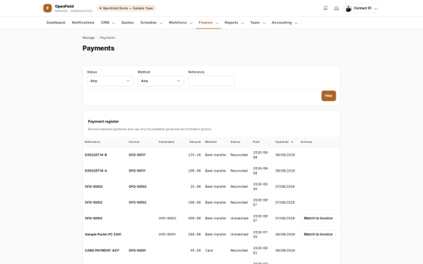The image size is (423, 264).
Task: Go to the Dashboard tab
Action: coord(56,23)
